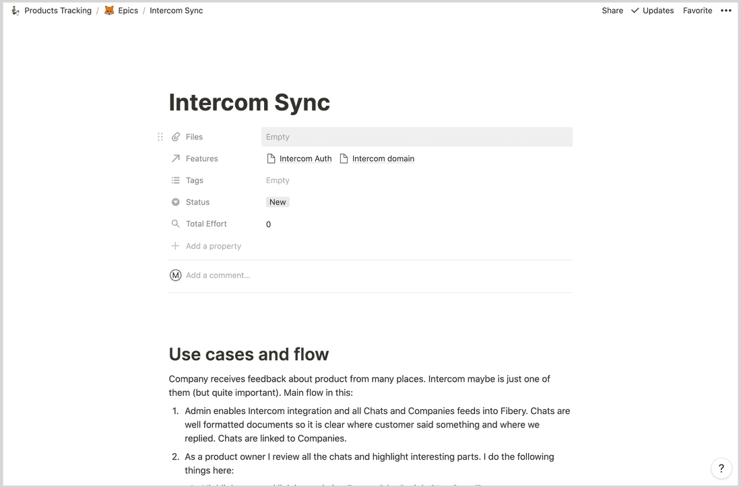
Task: Click the Tags list icon
Action: (176, 180)
